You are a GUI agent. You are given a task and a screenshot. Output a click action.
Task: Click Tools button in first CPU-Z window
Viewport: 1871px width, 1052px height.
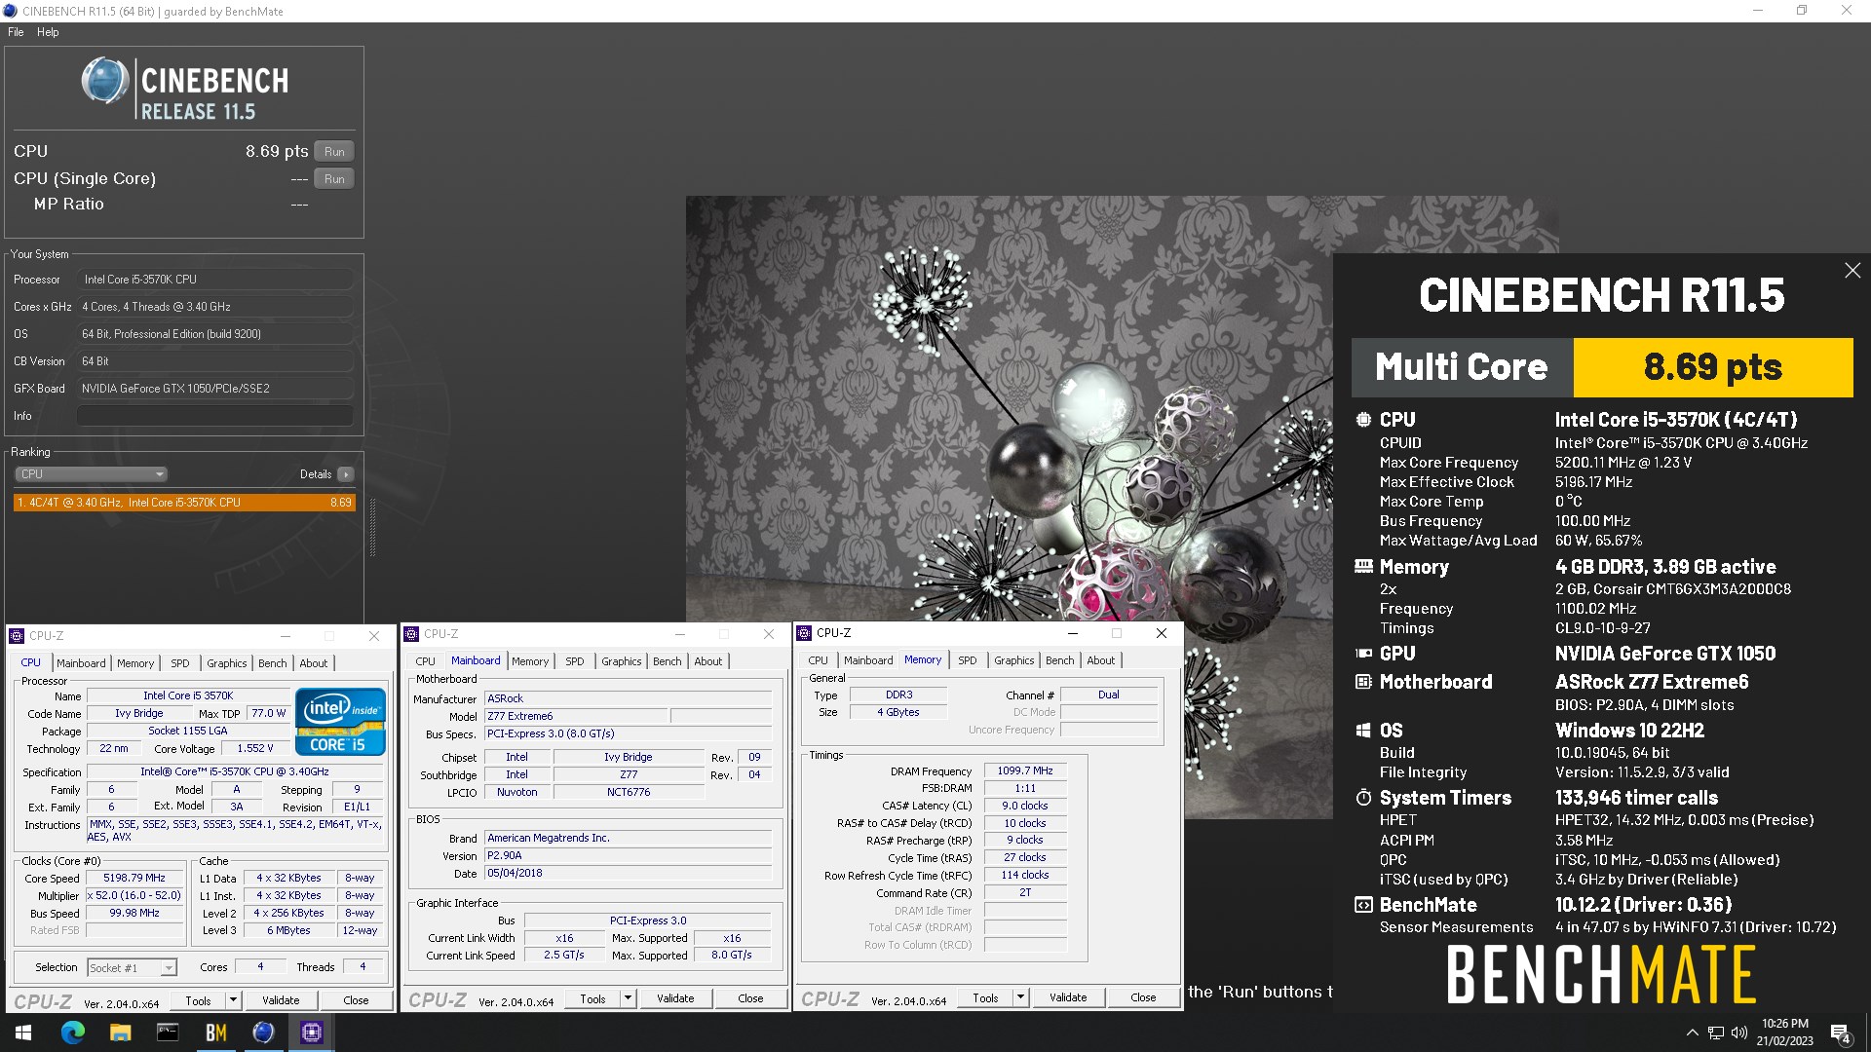tap(198, 1000)
